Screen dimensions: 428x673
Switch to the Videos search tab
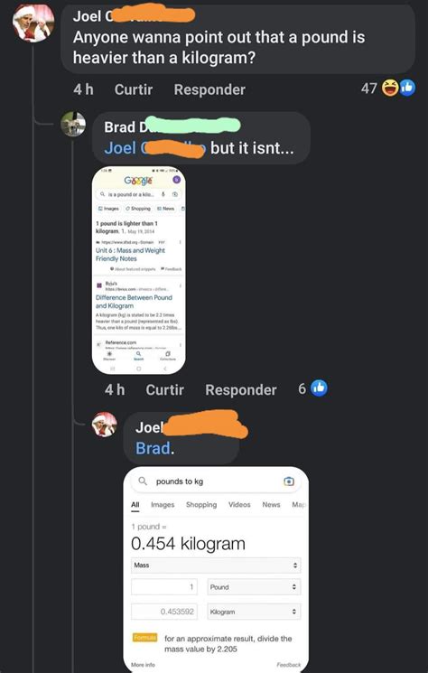tap(239, 505)
